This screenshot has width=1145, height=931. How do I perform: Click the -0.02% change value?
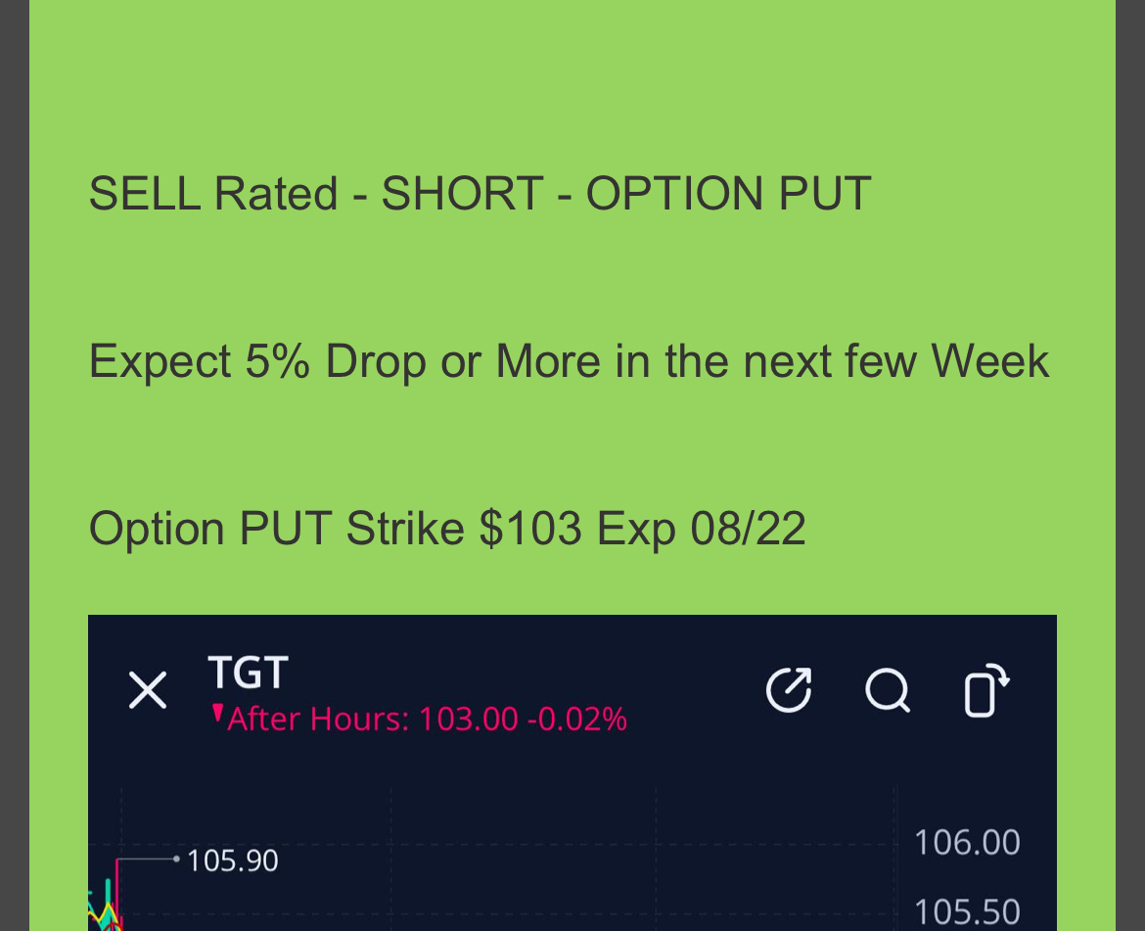[x=576, y=720]
